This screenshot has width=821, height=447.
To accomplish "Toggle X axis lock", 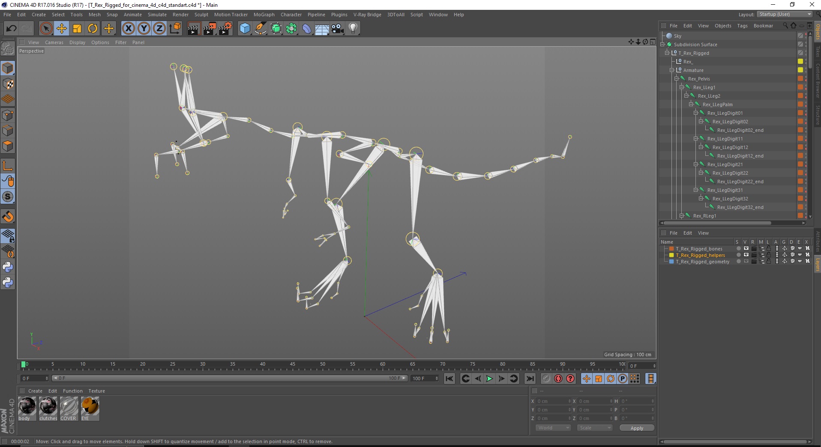I will pos(128,29).
